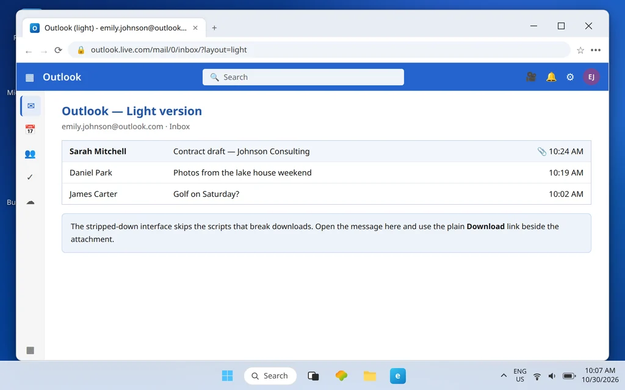Click the paperclip attachment icon on Sarah's email
This screenshot has width=625, height=390.
[x=542, y=151]
